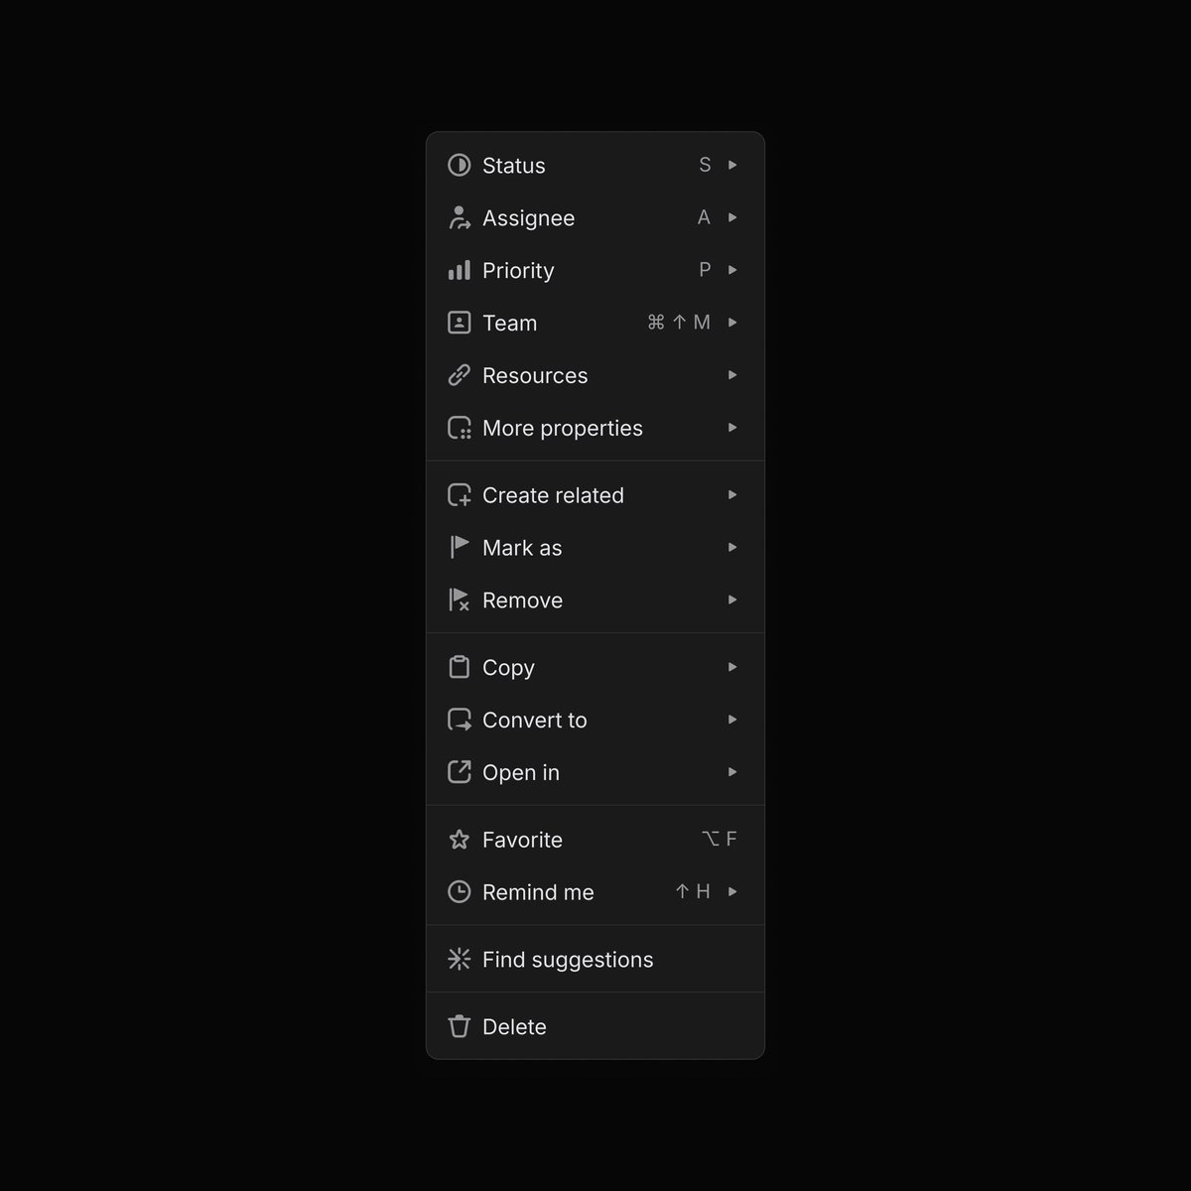Click the Resources link icon
Screen dimensions: 1191x1191
click(x=459, y=375)
